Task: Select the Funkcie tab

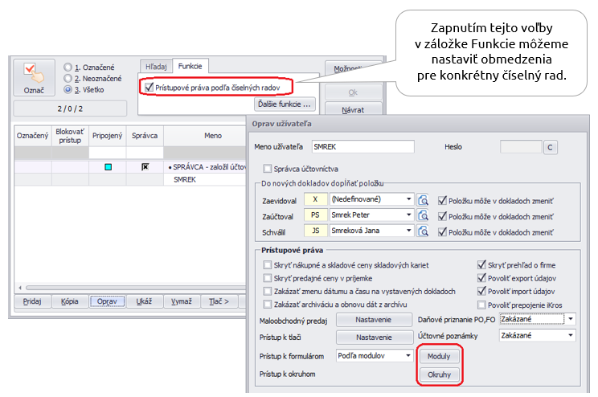Action: [191, 67]
